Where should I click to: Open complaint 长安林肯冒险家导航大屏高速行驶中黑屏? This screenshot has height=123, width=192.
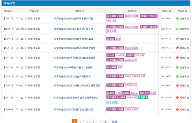click(x=75, y=48)
